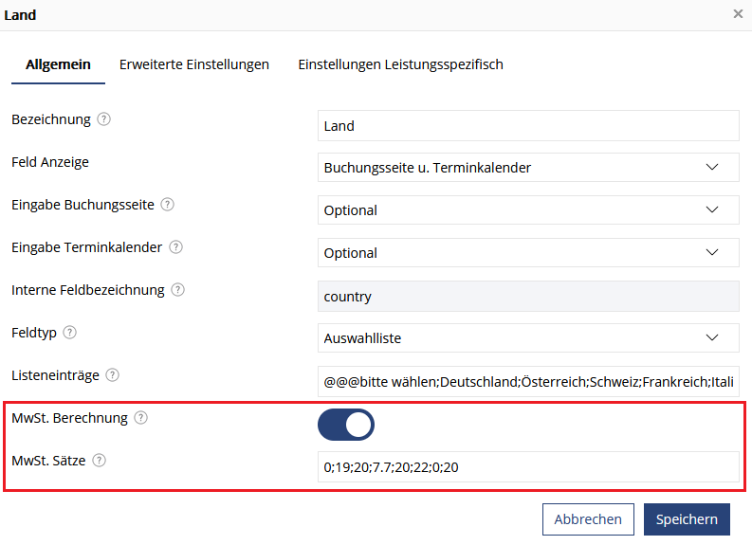Open Einstellungen Leistungsspezifisch tab

(400, 64)
